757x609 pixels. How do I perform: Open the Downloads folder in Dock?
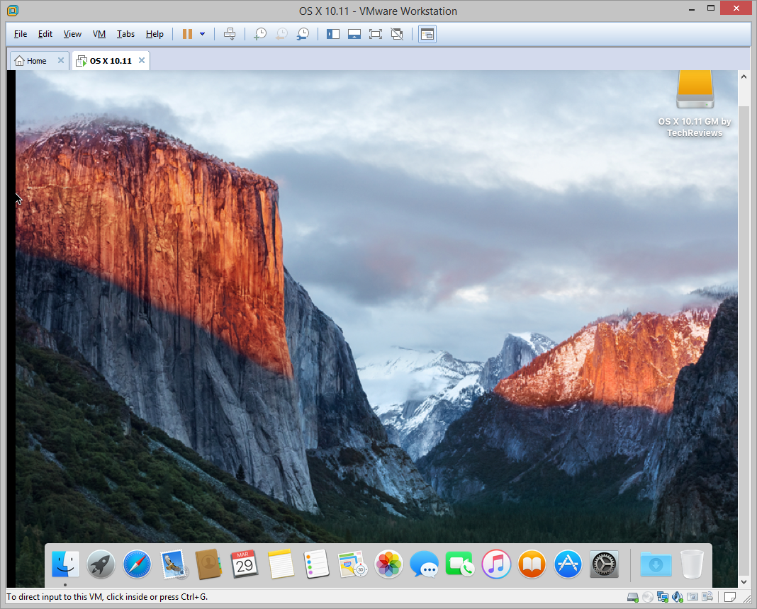[x=656, y=564]
